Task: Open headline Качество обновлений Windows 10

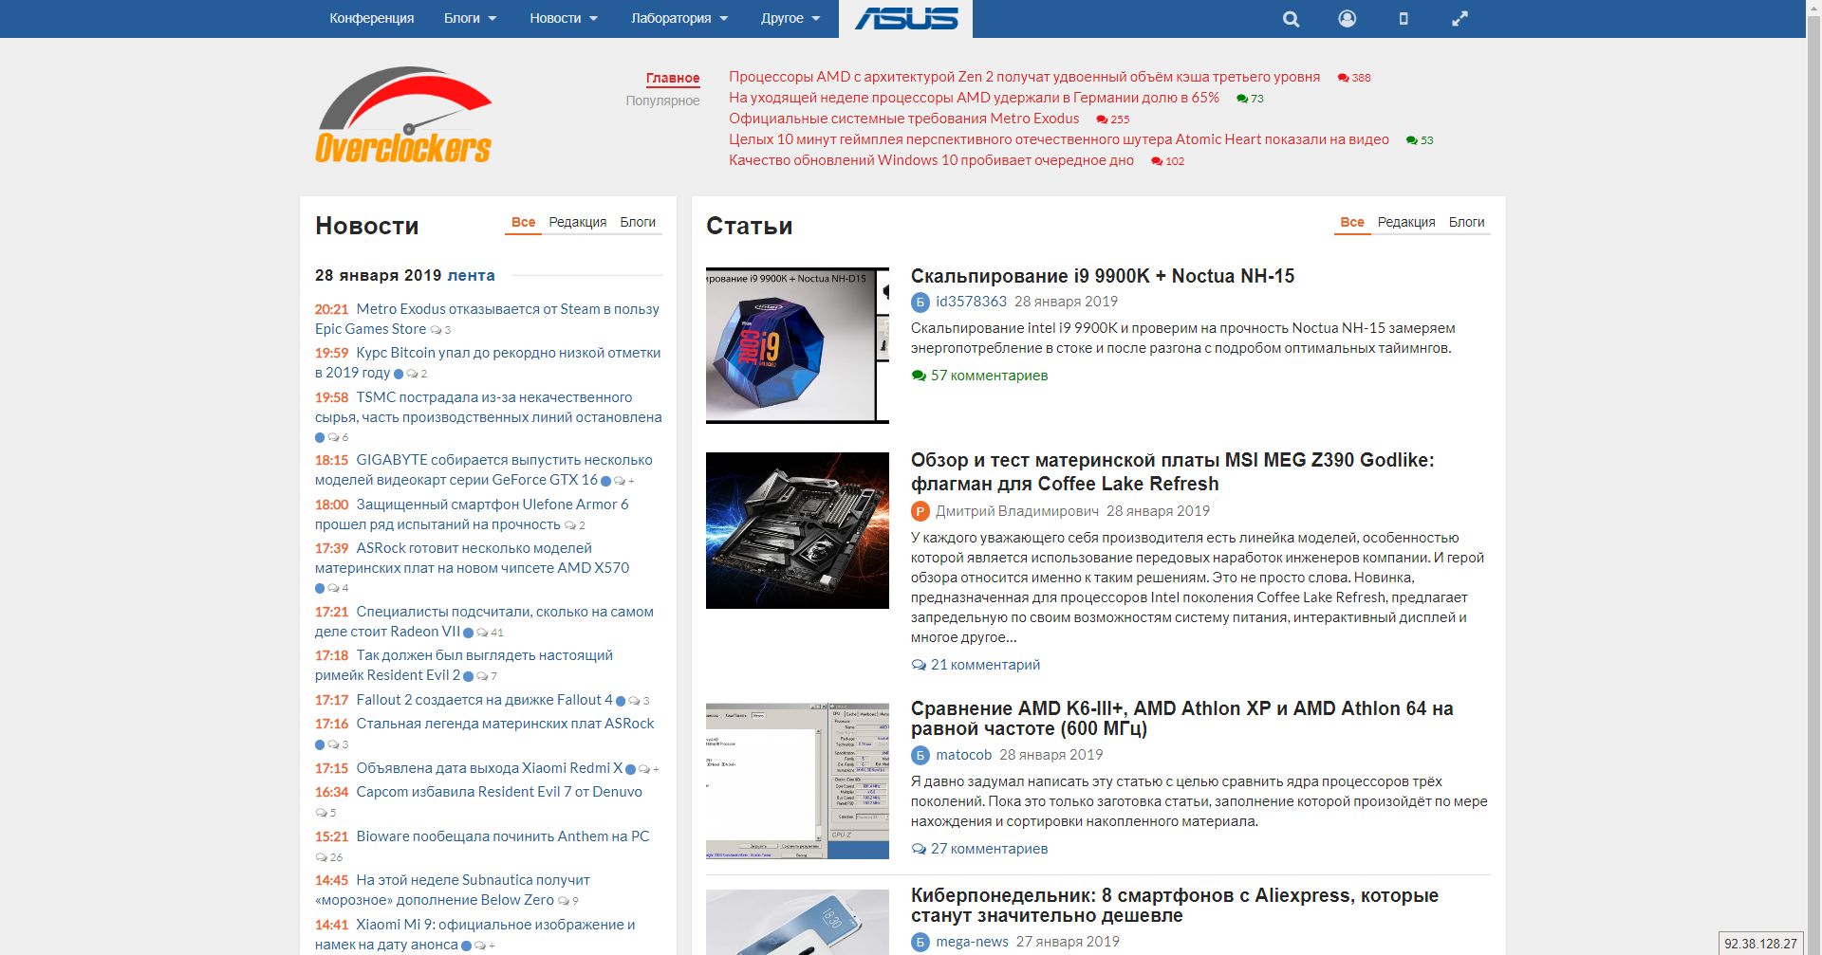Action: [931, 161]
